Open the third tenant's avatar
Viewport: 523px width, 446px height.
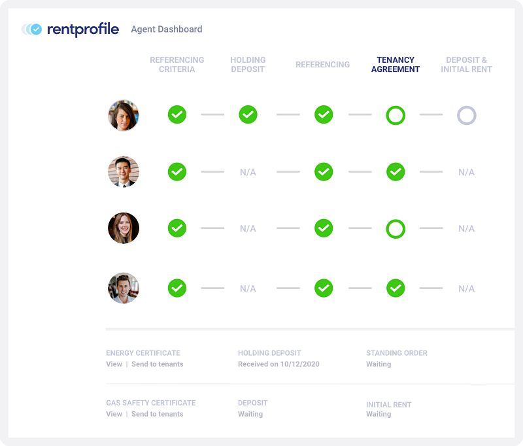tap(124, 229)
